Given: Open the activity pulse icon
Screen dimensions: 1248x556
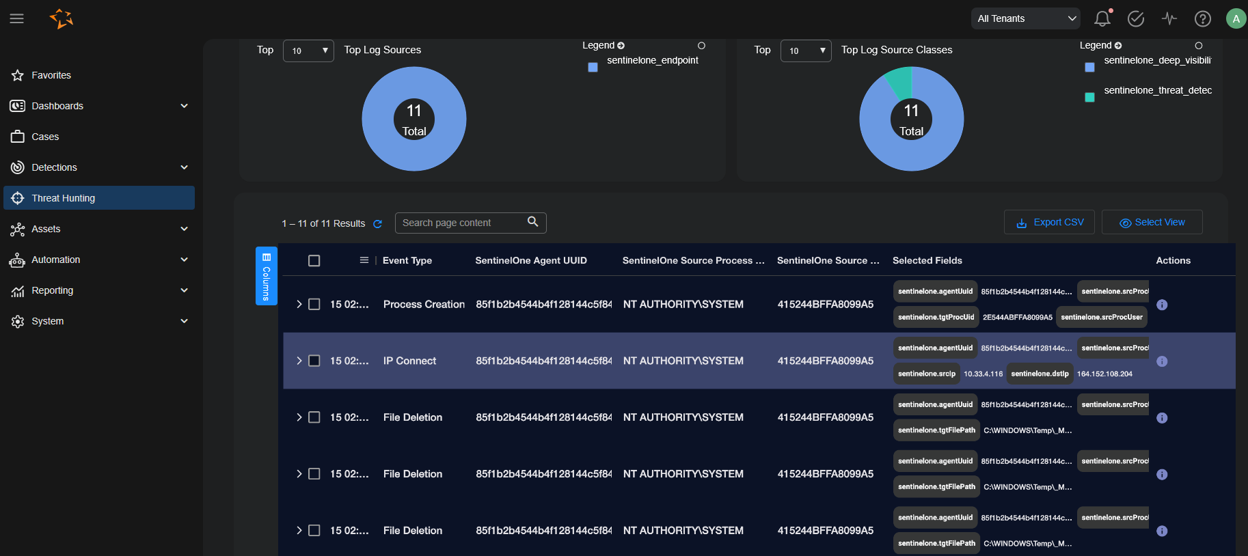Looking at the screenshot, I should (x=1169, y=18).
